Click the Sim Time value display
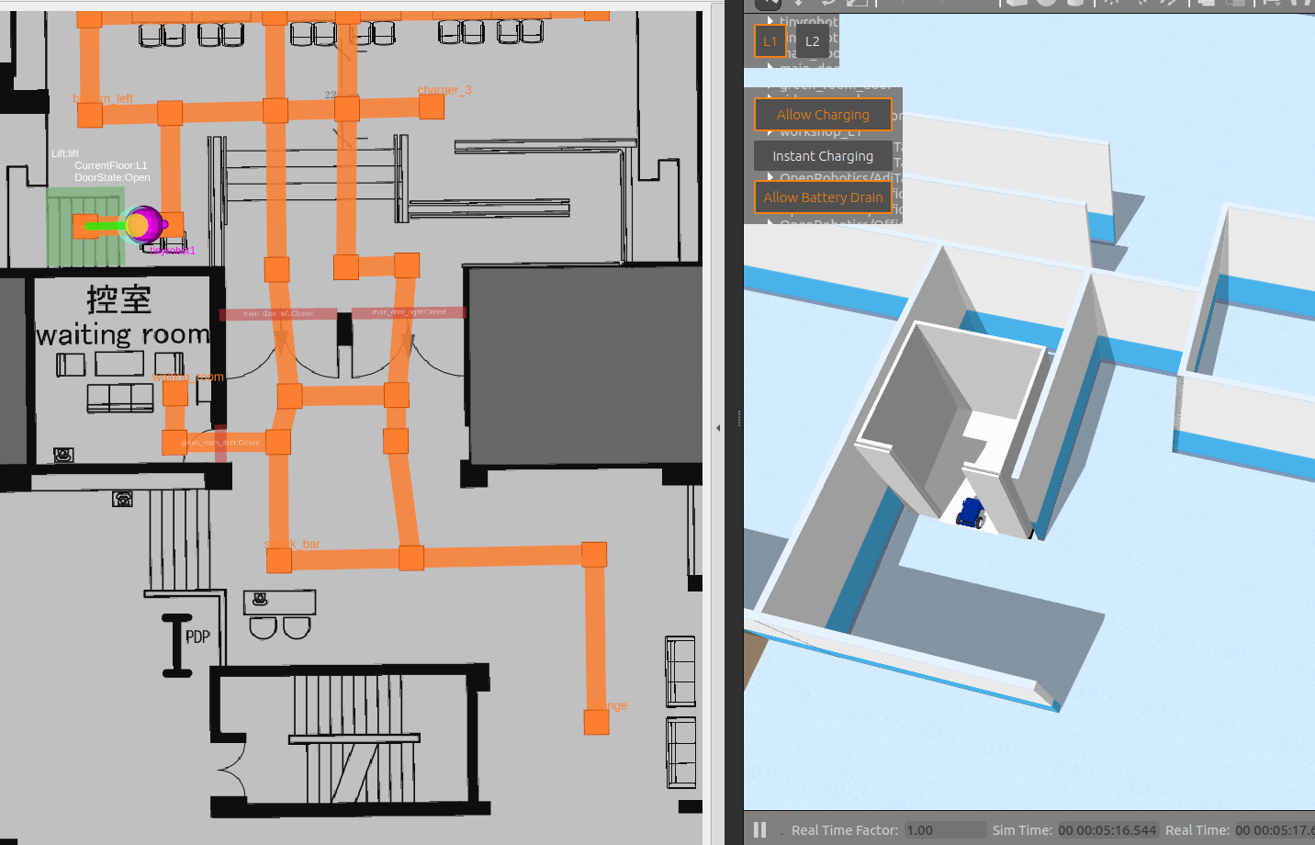Screen dimensions: 1315x845 click(x=1107, y=830)
